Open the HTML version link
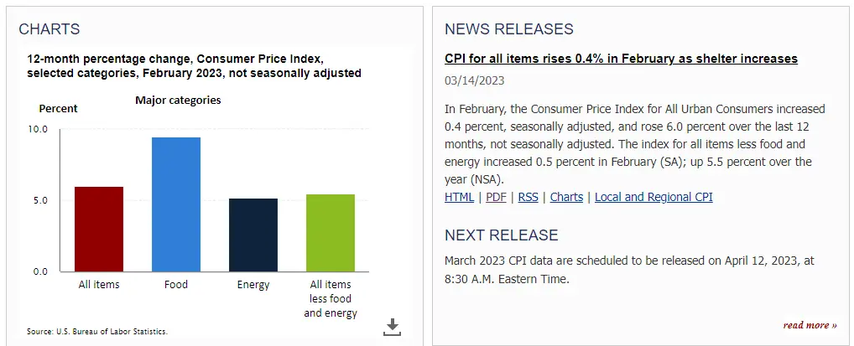The height and width of the screenshot is (346, 854). coord(459,198)
